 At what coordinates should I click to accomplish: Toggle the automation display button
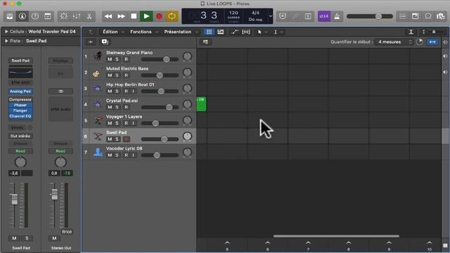point(234,32)
